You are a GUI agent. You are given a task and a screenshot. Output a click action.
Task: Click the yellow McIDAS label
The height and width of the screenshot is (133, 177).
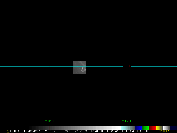click(164, 131)
